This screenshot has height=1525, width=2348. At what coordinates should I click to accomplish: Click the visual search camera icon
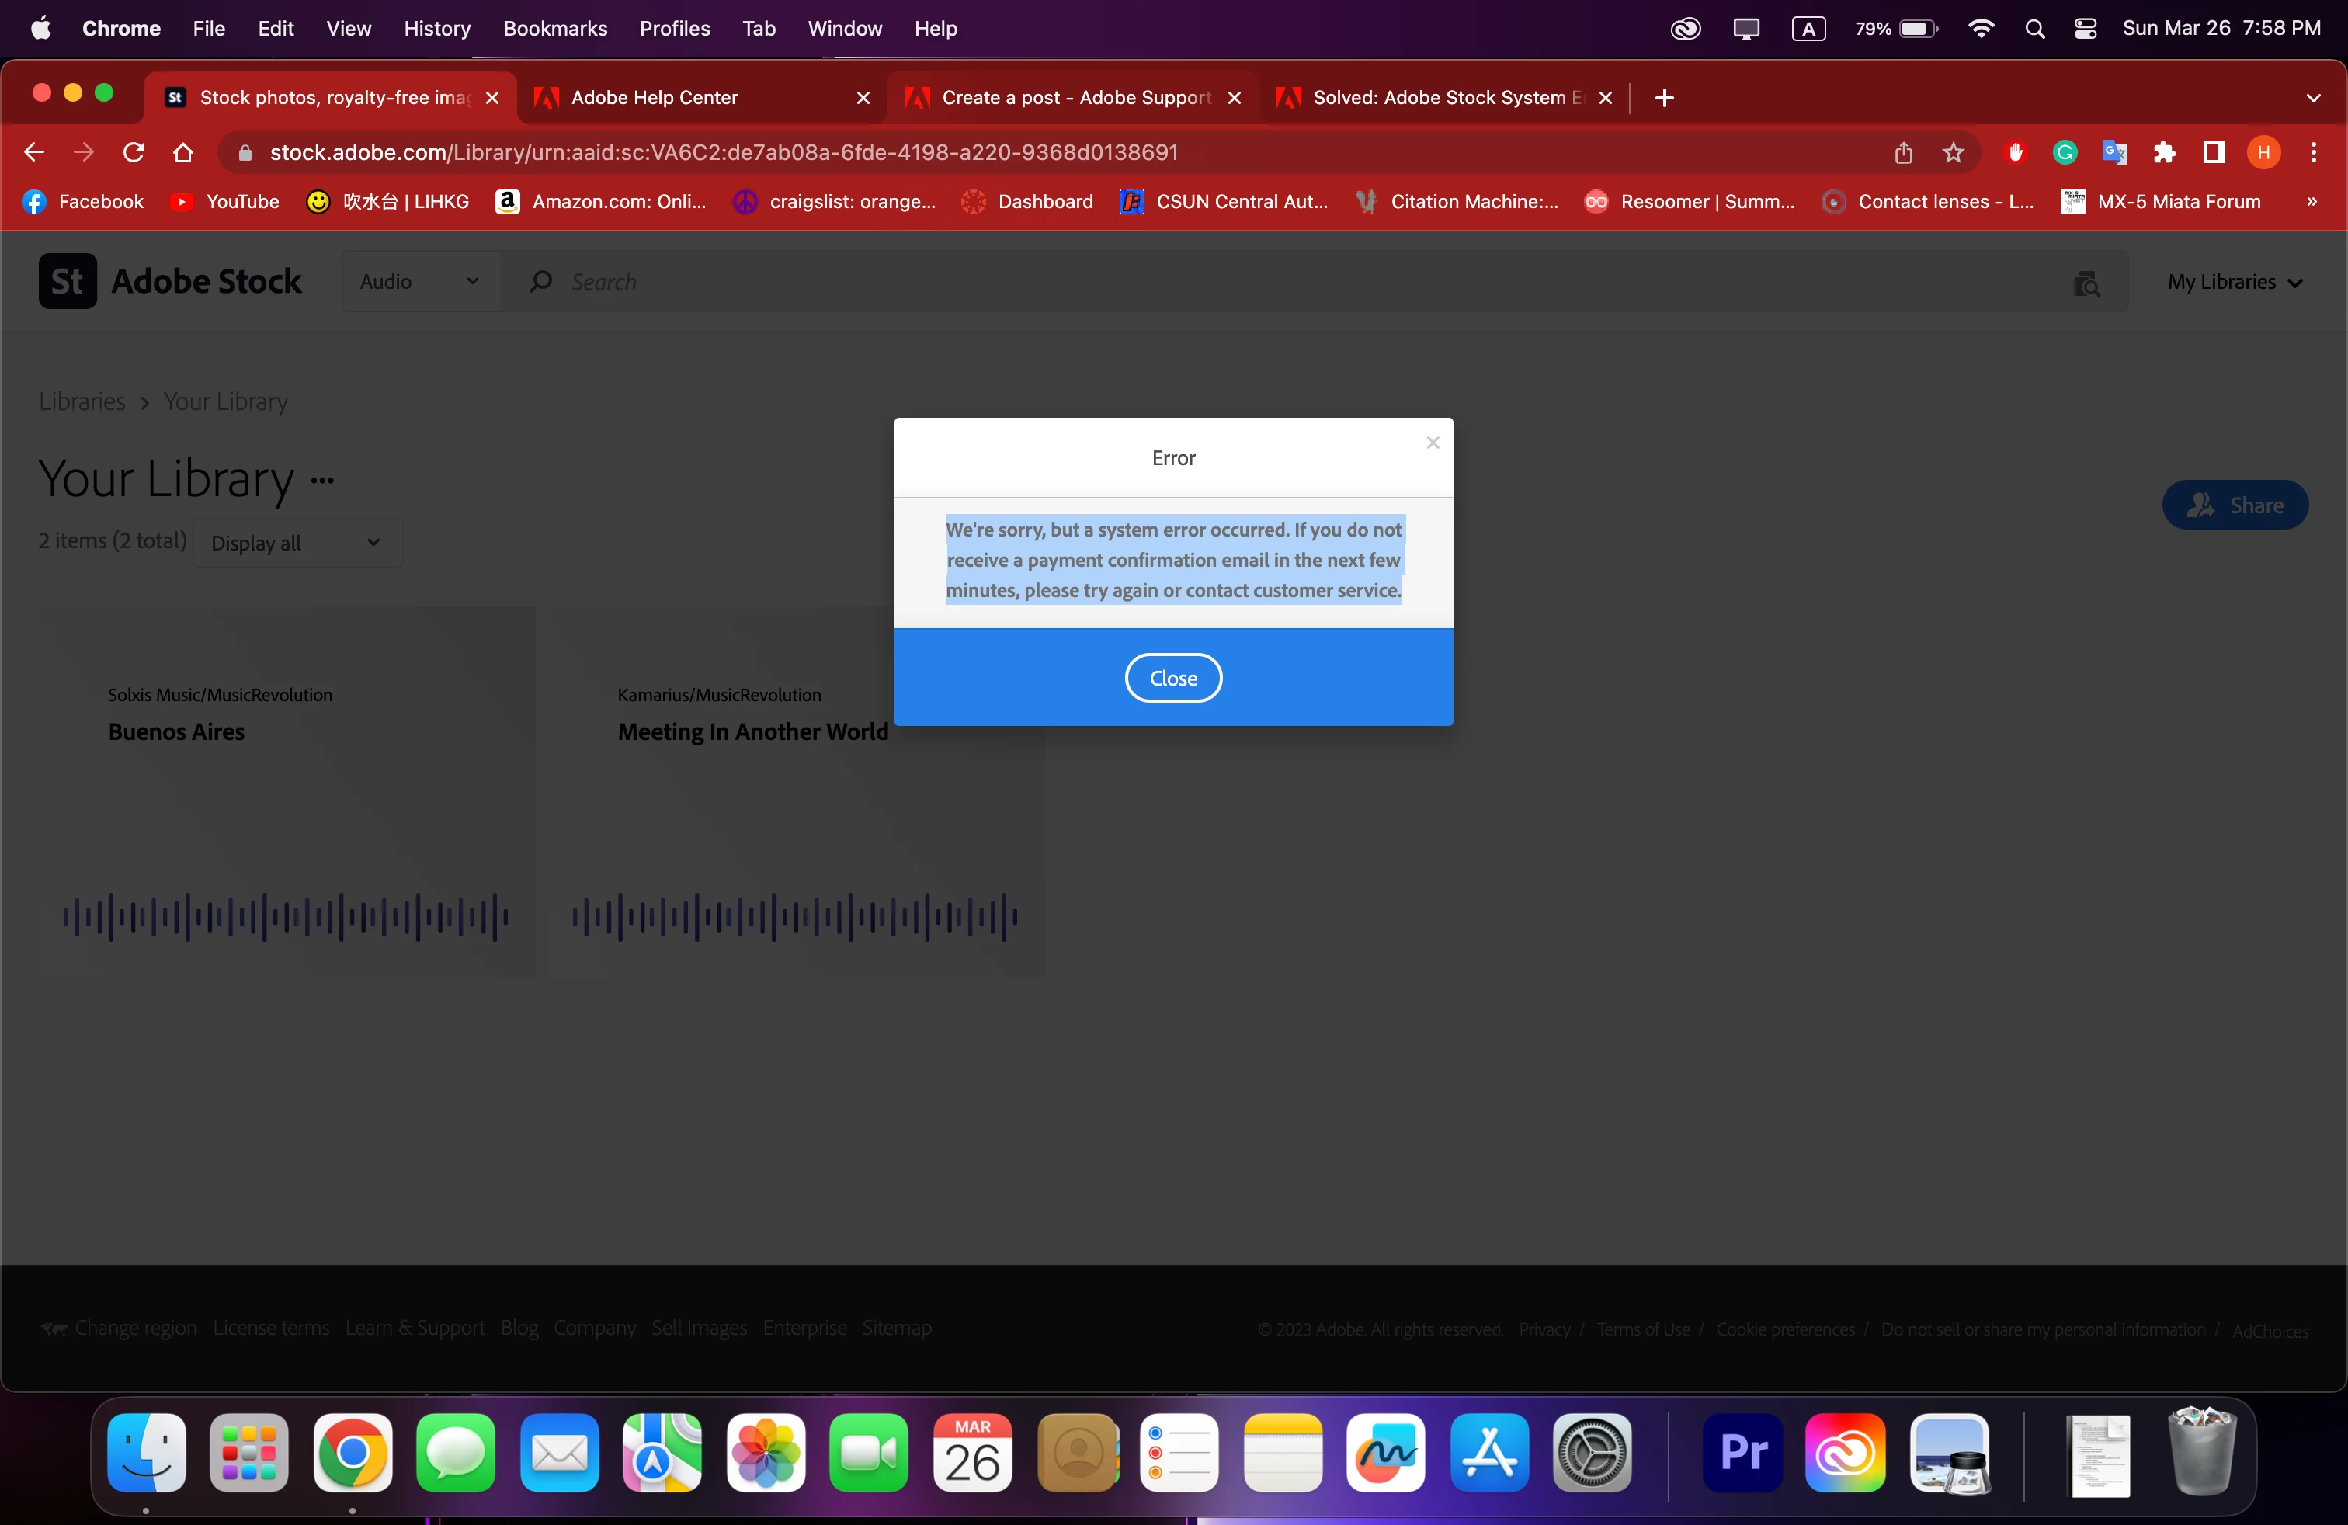tap(2086, 283)
